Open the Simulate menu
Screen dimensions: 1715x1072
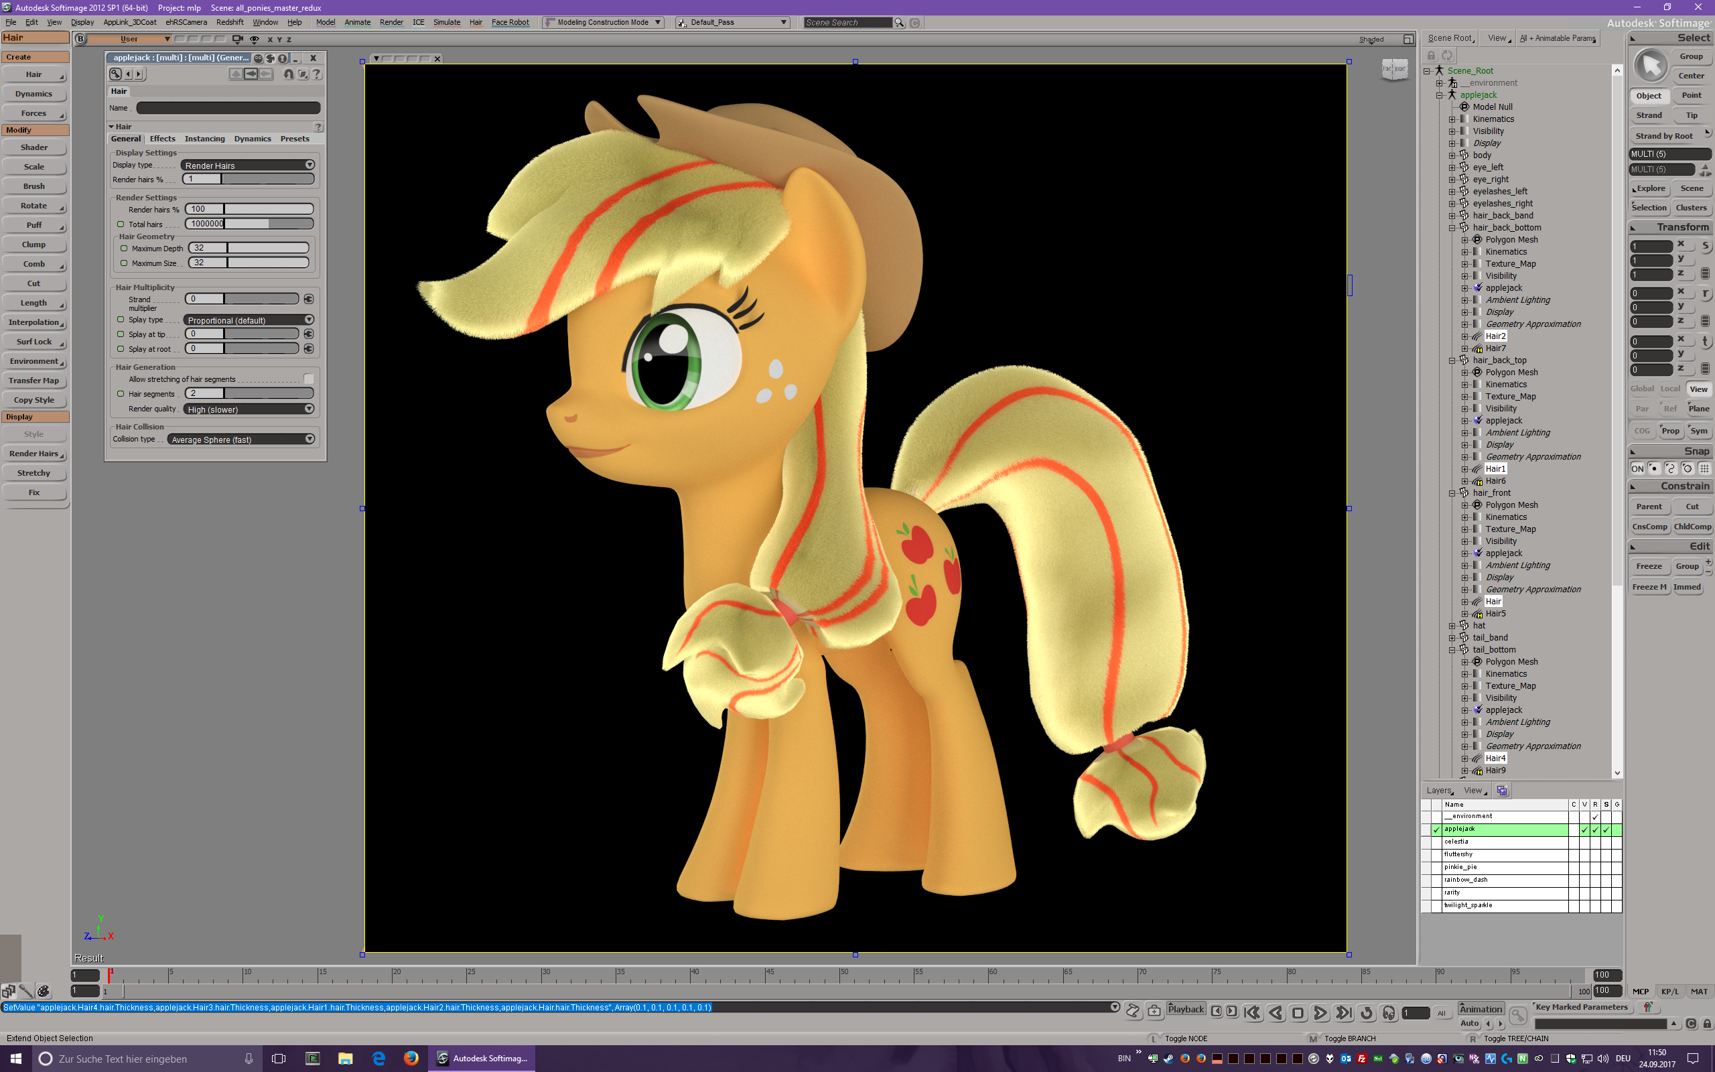pos(446,22)
